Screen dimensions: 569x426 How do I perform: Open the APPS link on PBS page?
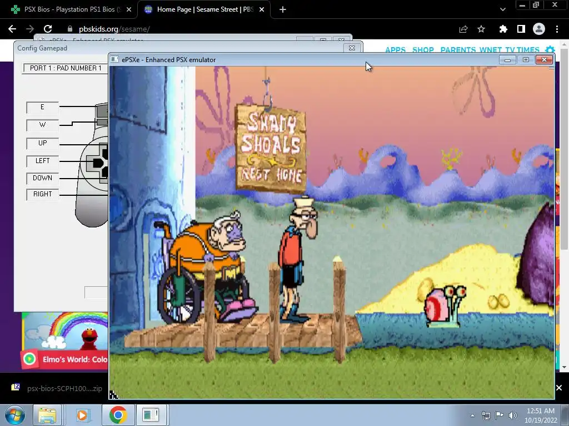point(395,50)
